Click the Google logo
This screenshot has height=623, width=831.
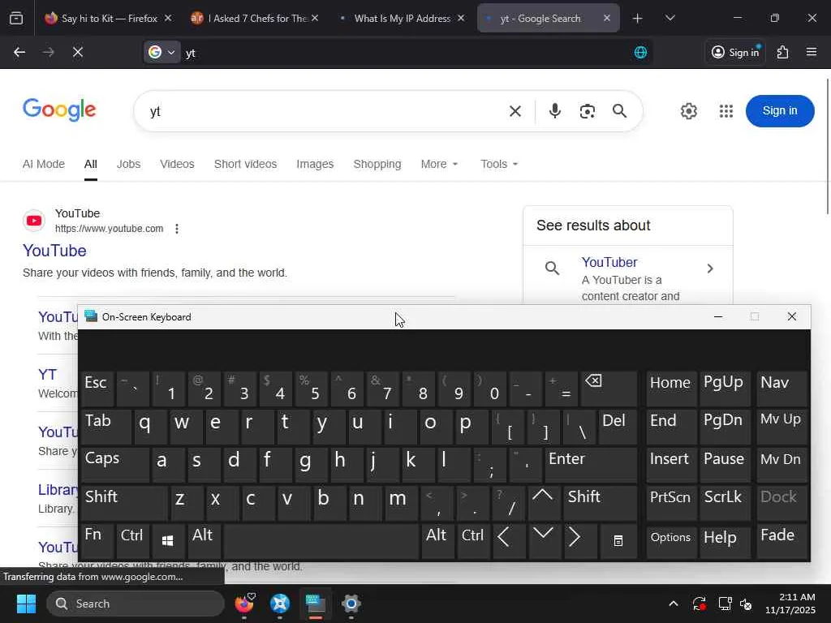click(59, 110)
